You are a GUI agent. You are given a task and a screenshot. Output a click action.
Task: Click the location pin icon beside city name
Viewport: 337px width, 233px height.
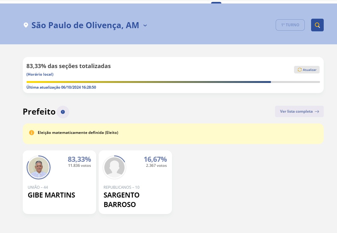coord(26,25)
